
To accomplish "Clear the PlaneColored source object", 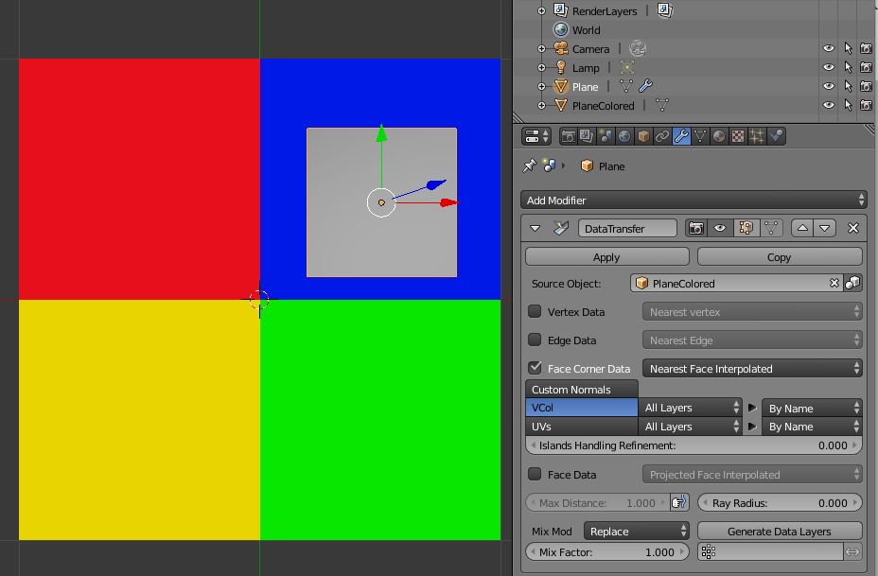I will pyautogui.click(x=834, y=283).
